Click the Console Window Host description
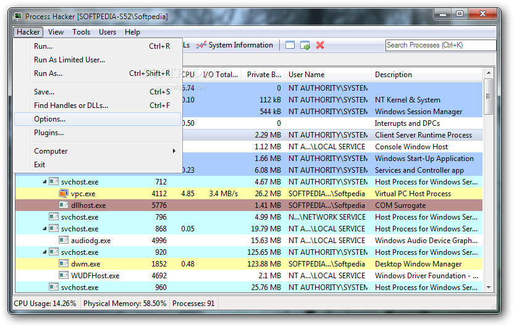 tap(411, 147)
